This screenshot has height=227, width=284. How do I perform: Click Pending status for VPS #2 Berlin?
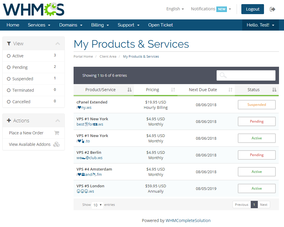tap(257, 155)
